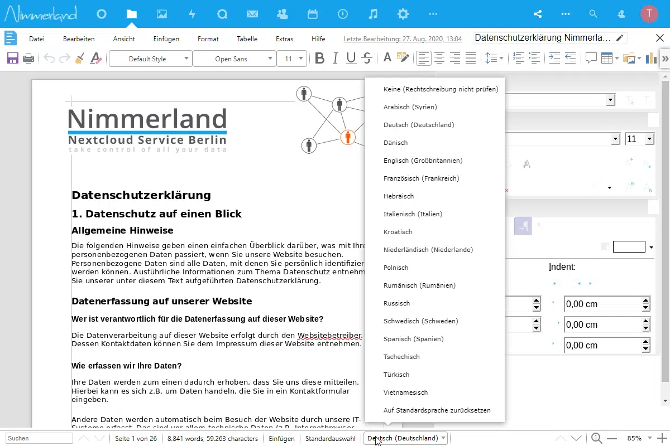Insert a chart
The height and width of the screenshot is (446, 670).
[x=651, y=58]
